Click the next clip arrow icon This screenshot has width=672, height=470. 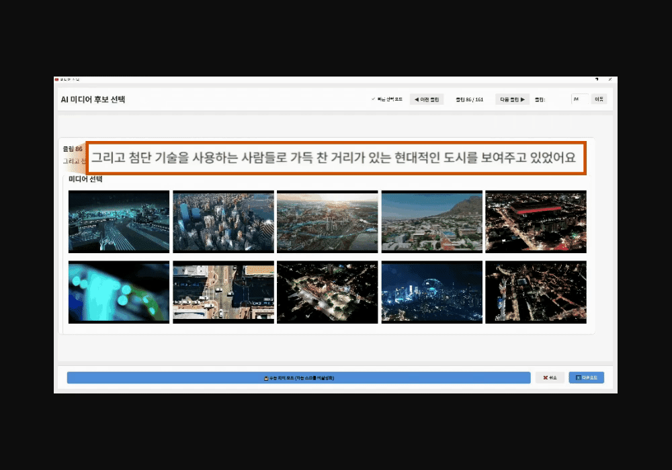coord(521,99)
